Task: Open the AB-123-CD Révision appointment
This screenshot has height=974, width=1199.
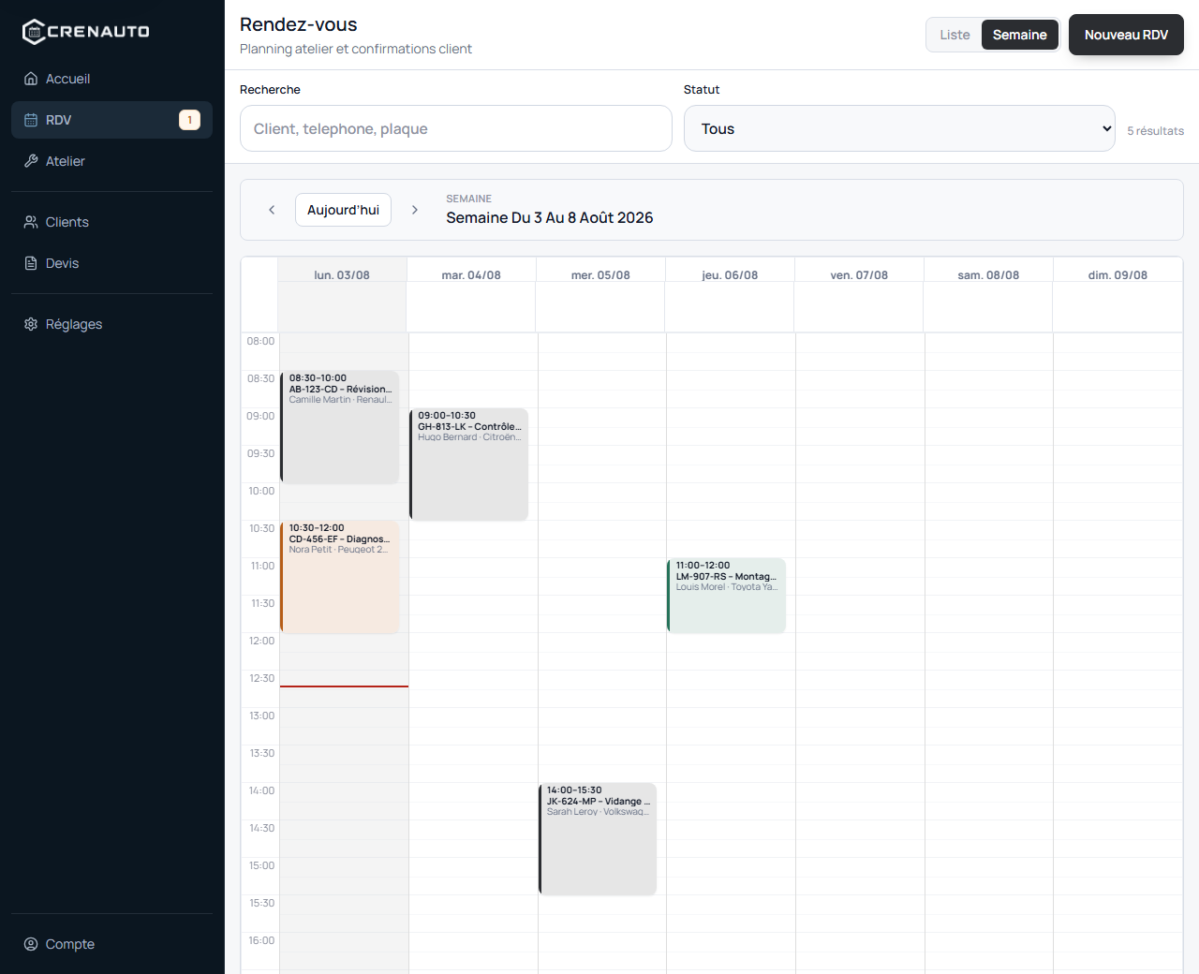Action: click(x=340, y=427)
